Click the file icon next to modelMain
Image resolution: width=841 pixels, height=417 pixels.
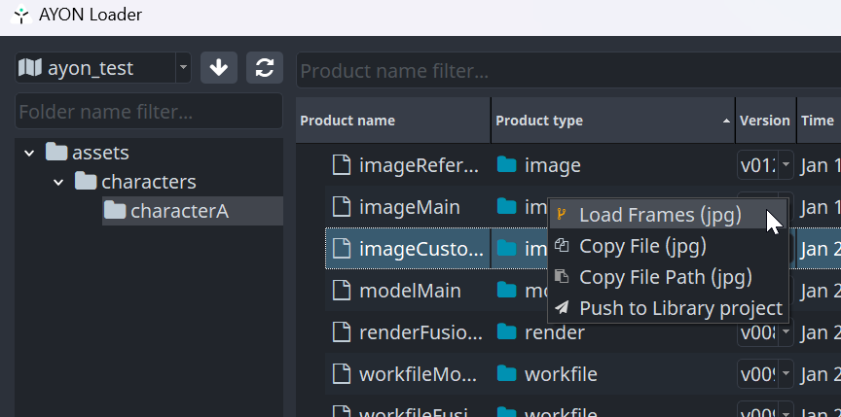341,291
